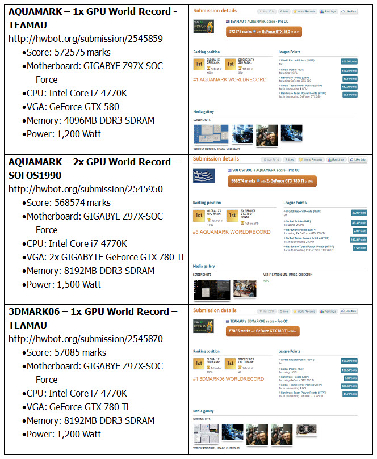Click the orange 57085 marks score button
This screenshot has height=459, width=377.
point(263,331)
